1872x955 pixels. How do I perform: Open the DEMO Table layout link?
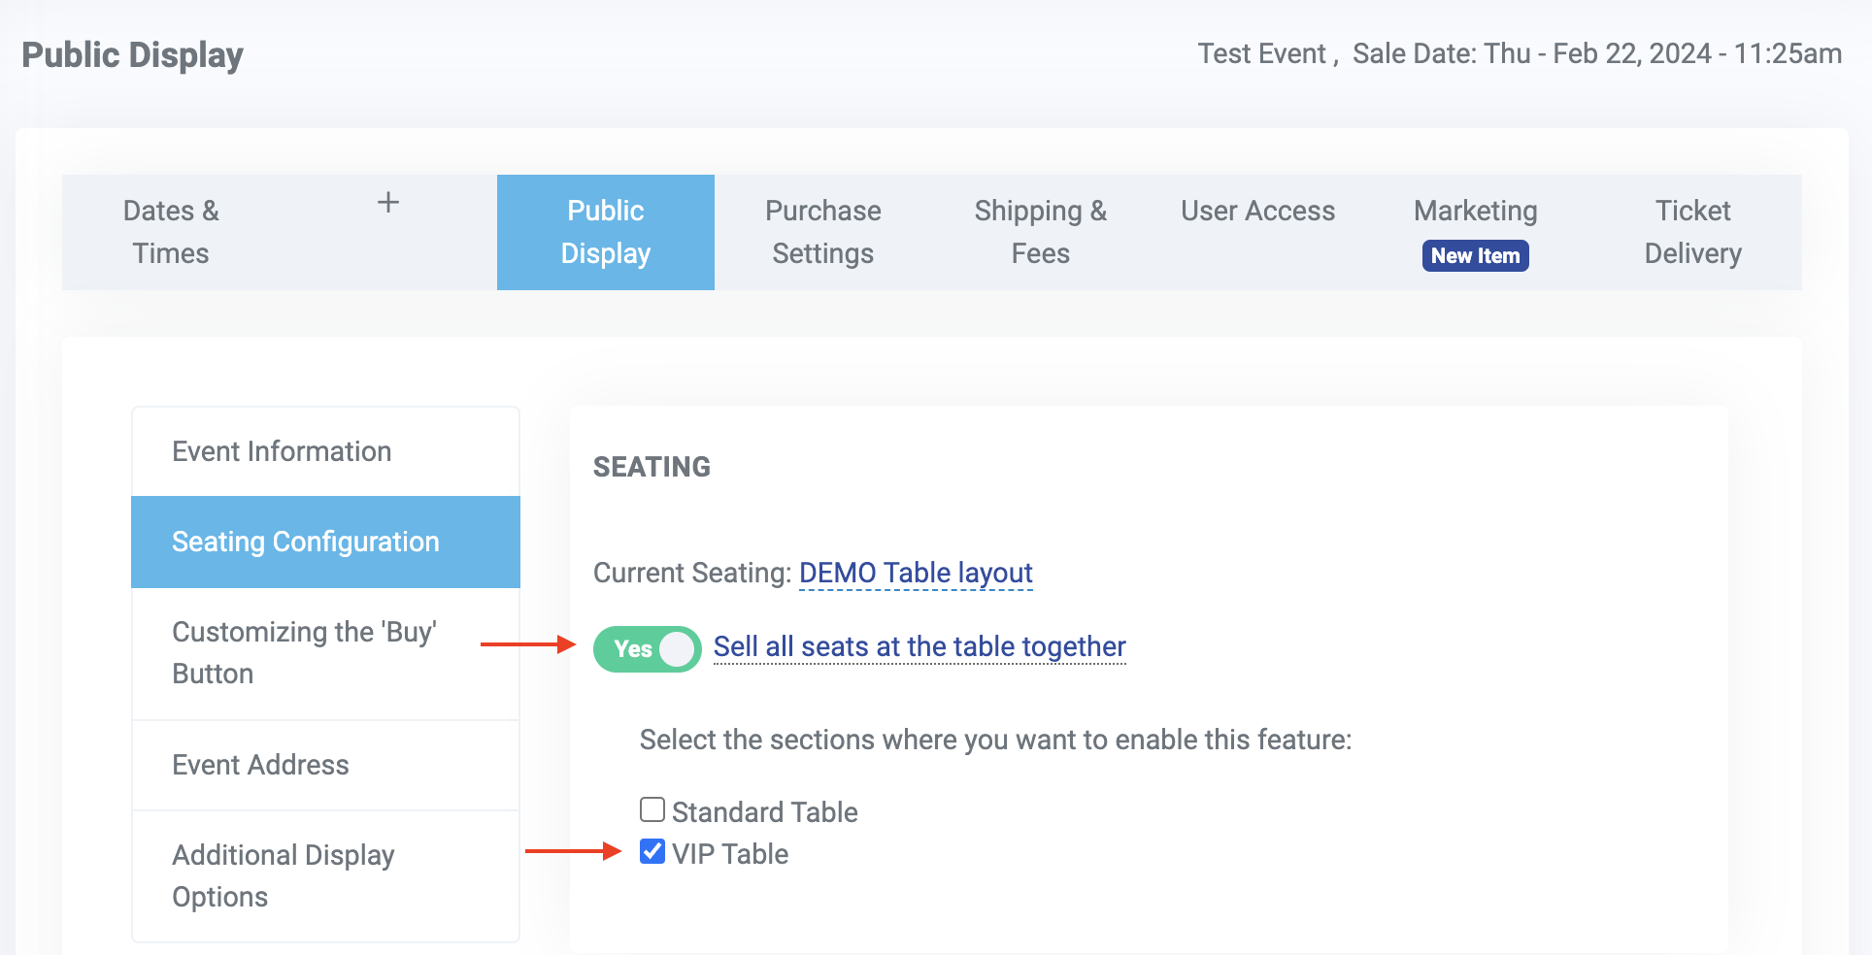(916, 573)
